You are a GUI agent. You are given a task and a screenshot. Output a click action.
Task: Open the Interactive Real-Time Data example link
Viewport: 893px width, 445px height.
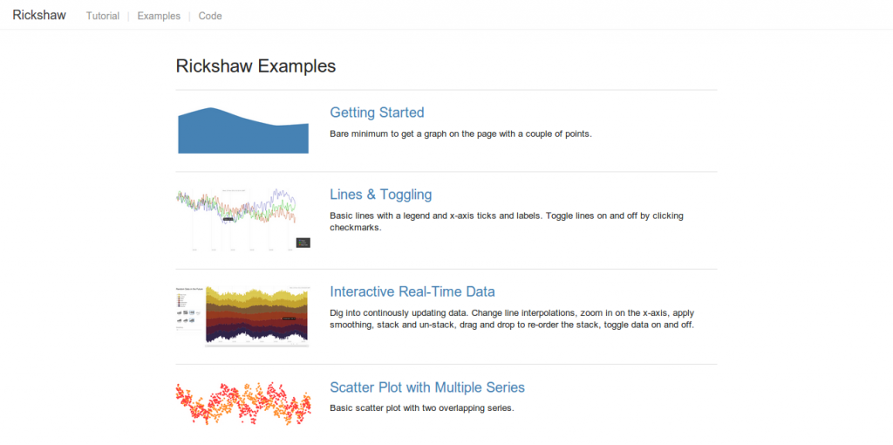tap(412, 291)
